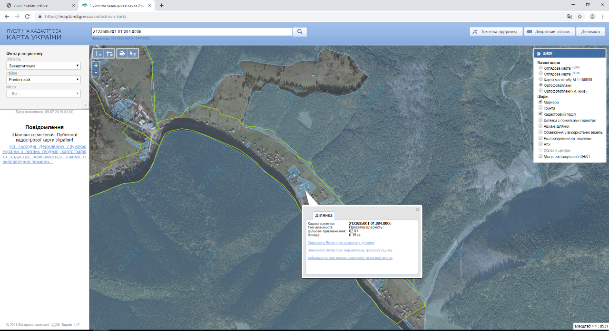609x331 pixels.
Task: Click the Масштаб scale indicator
Action: coord(590,326)
